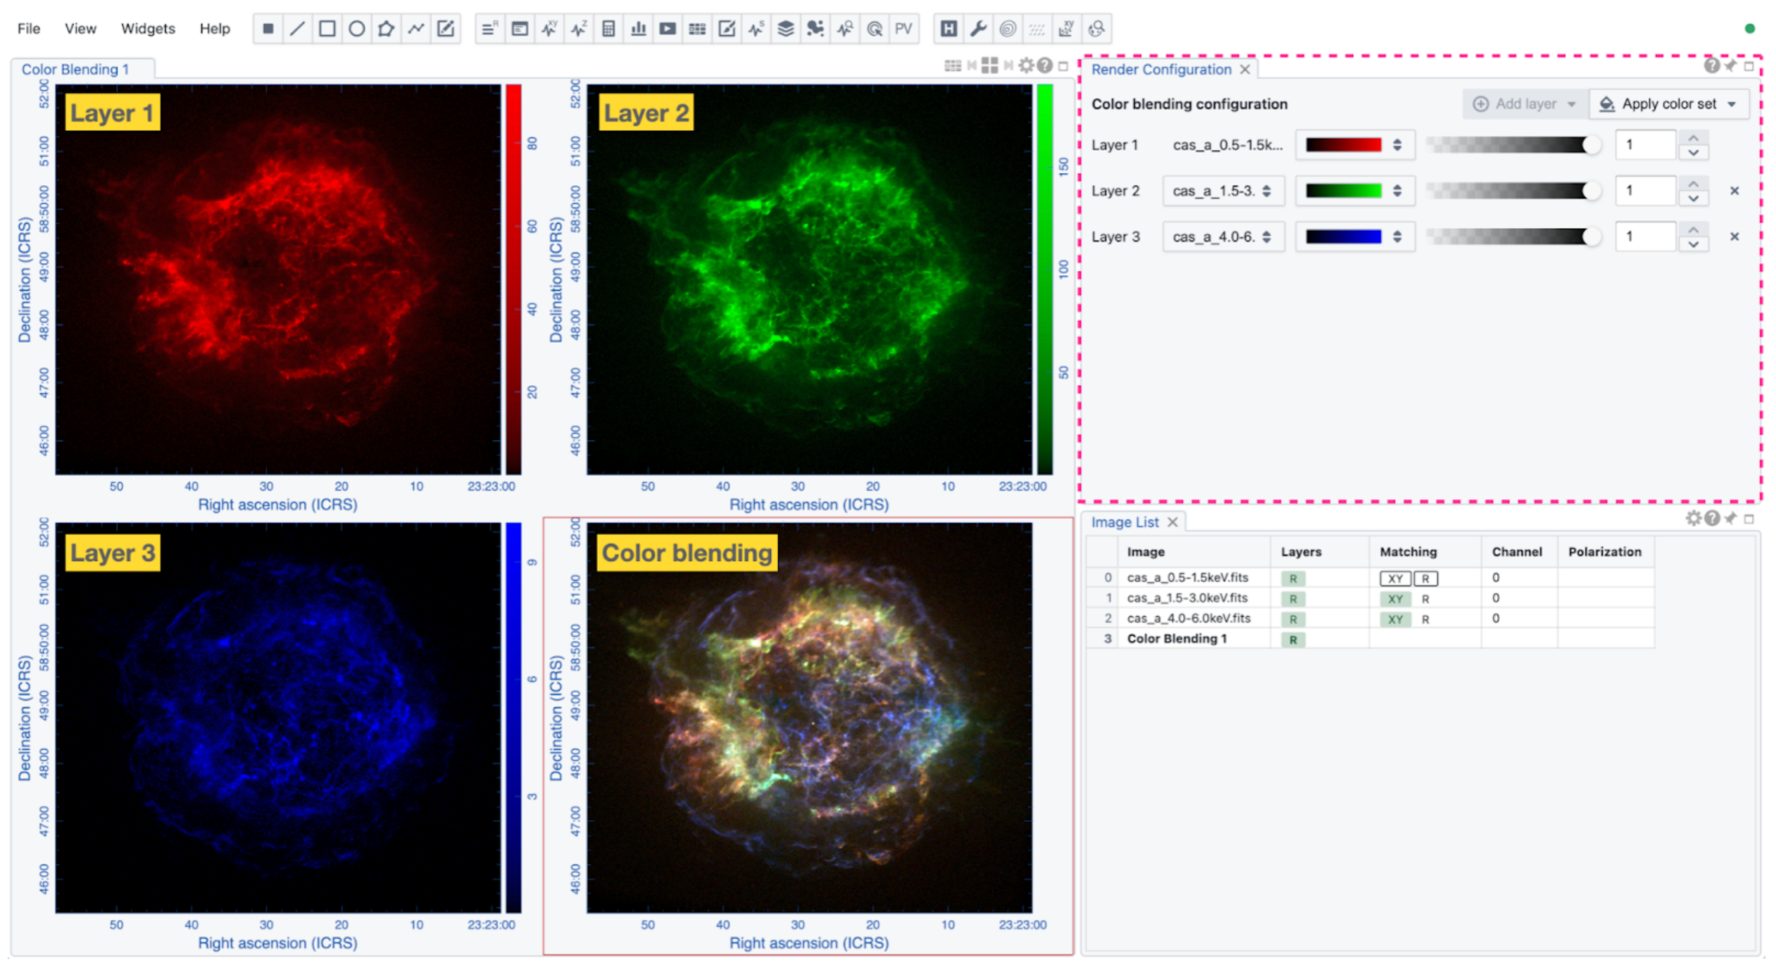Viewport: 1776px width, 970px height.
Task: Click Layer 1 alpha slider handle
Action: (x=1590, y=145)
